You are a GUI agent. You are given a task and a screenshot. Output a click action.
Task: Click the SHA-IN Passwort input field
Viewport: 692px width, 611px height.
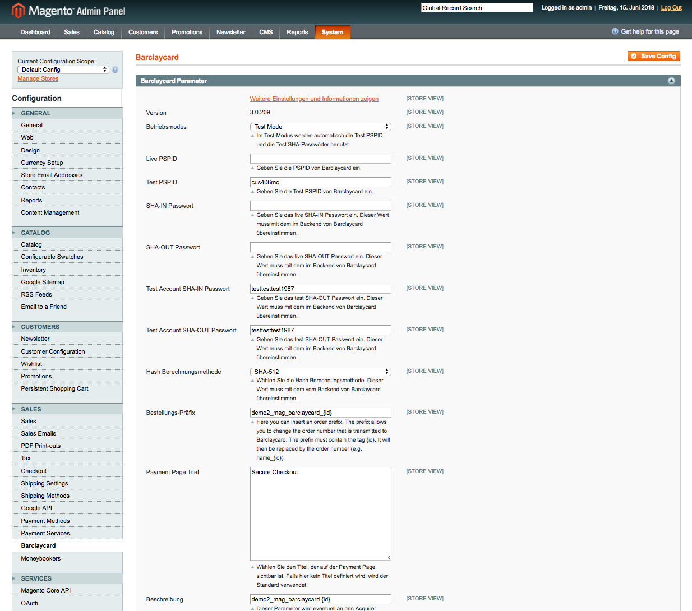[321, 206]
